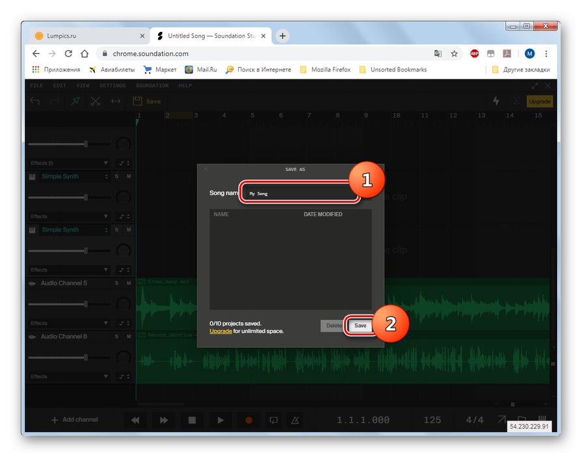The image size is (582, 457).
Task: Switch to the Lumpics.ru browser tab
Action: 89,36
